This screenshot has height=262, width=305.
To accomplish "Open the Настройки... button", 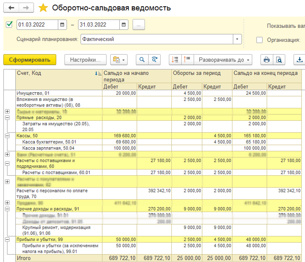I will [85, 60].
